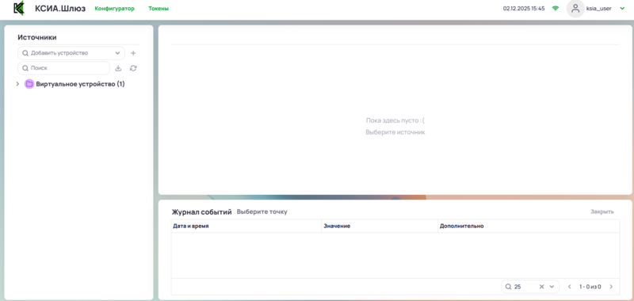The width and height of the screenshot is (634, 301).
Task: Select the Виртуальное устройство (1) item
Action: [81, 84]
